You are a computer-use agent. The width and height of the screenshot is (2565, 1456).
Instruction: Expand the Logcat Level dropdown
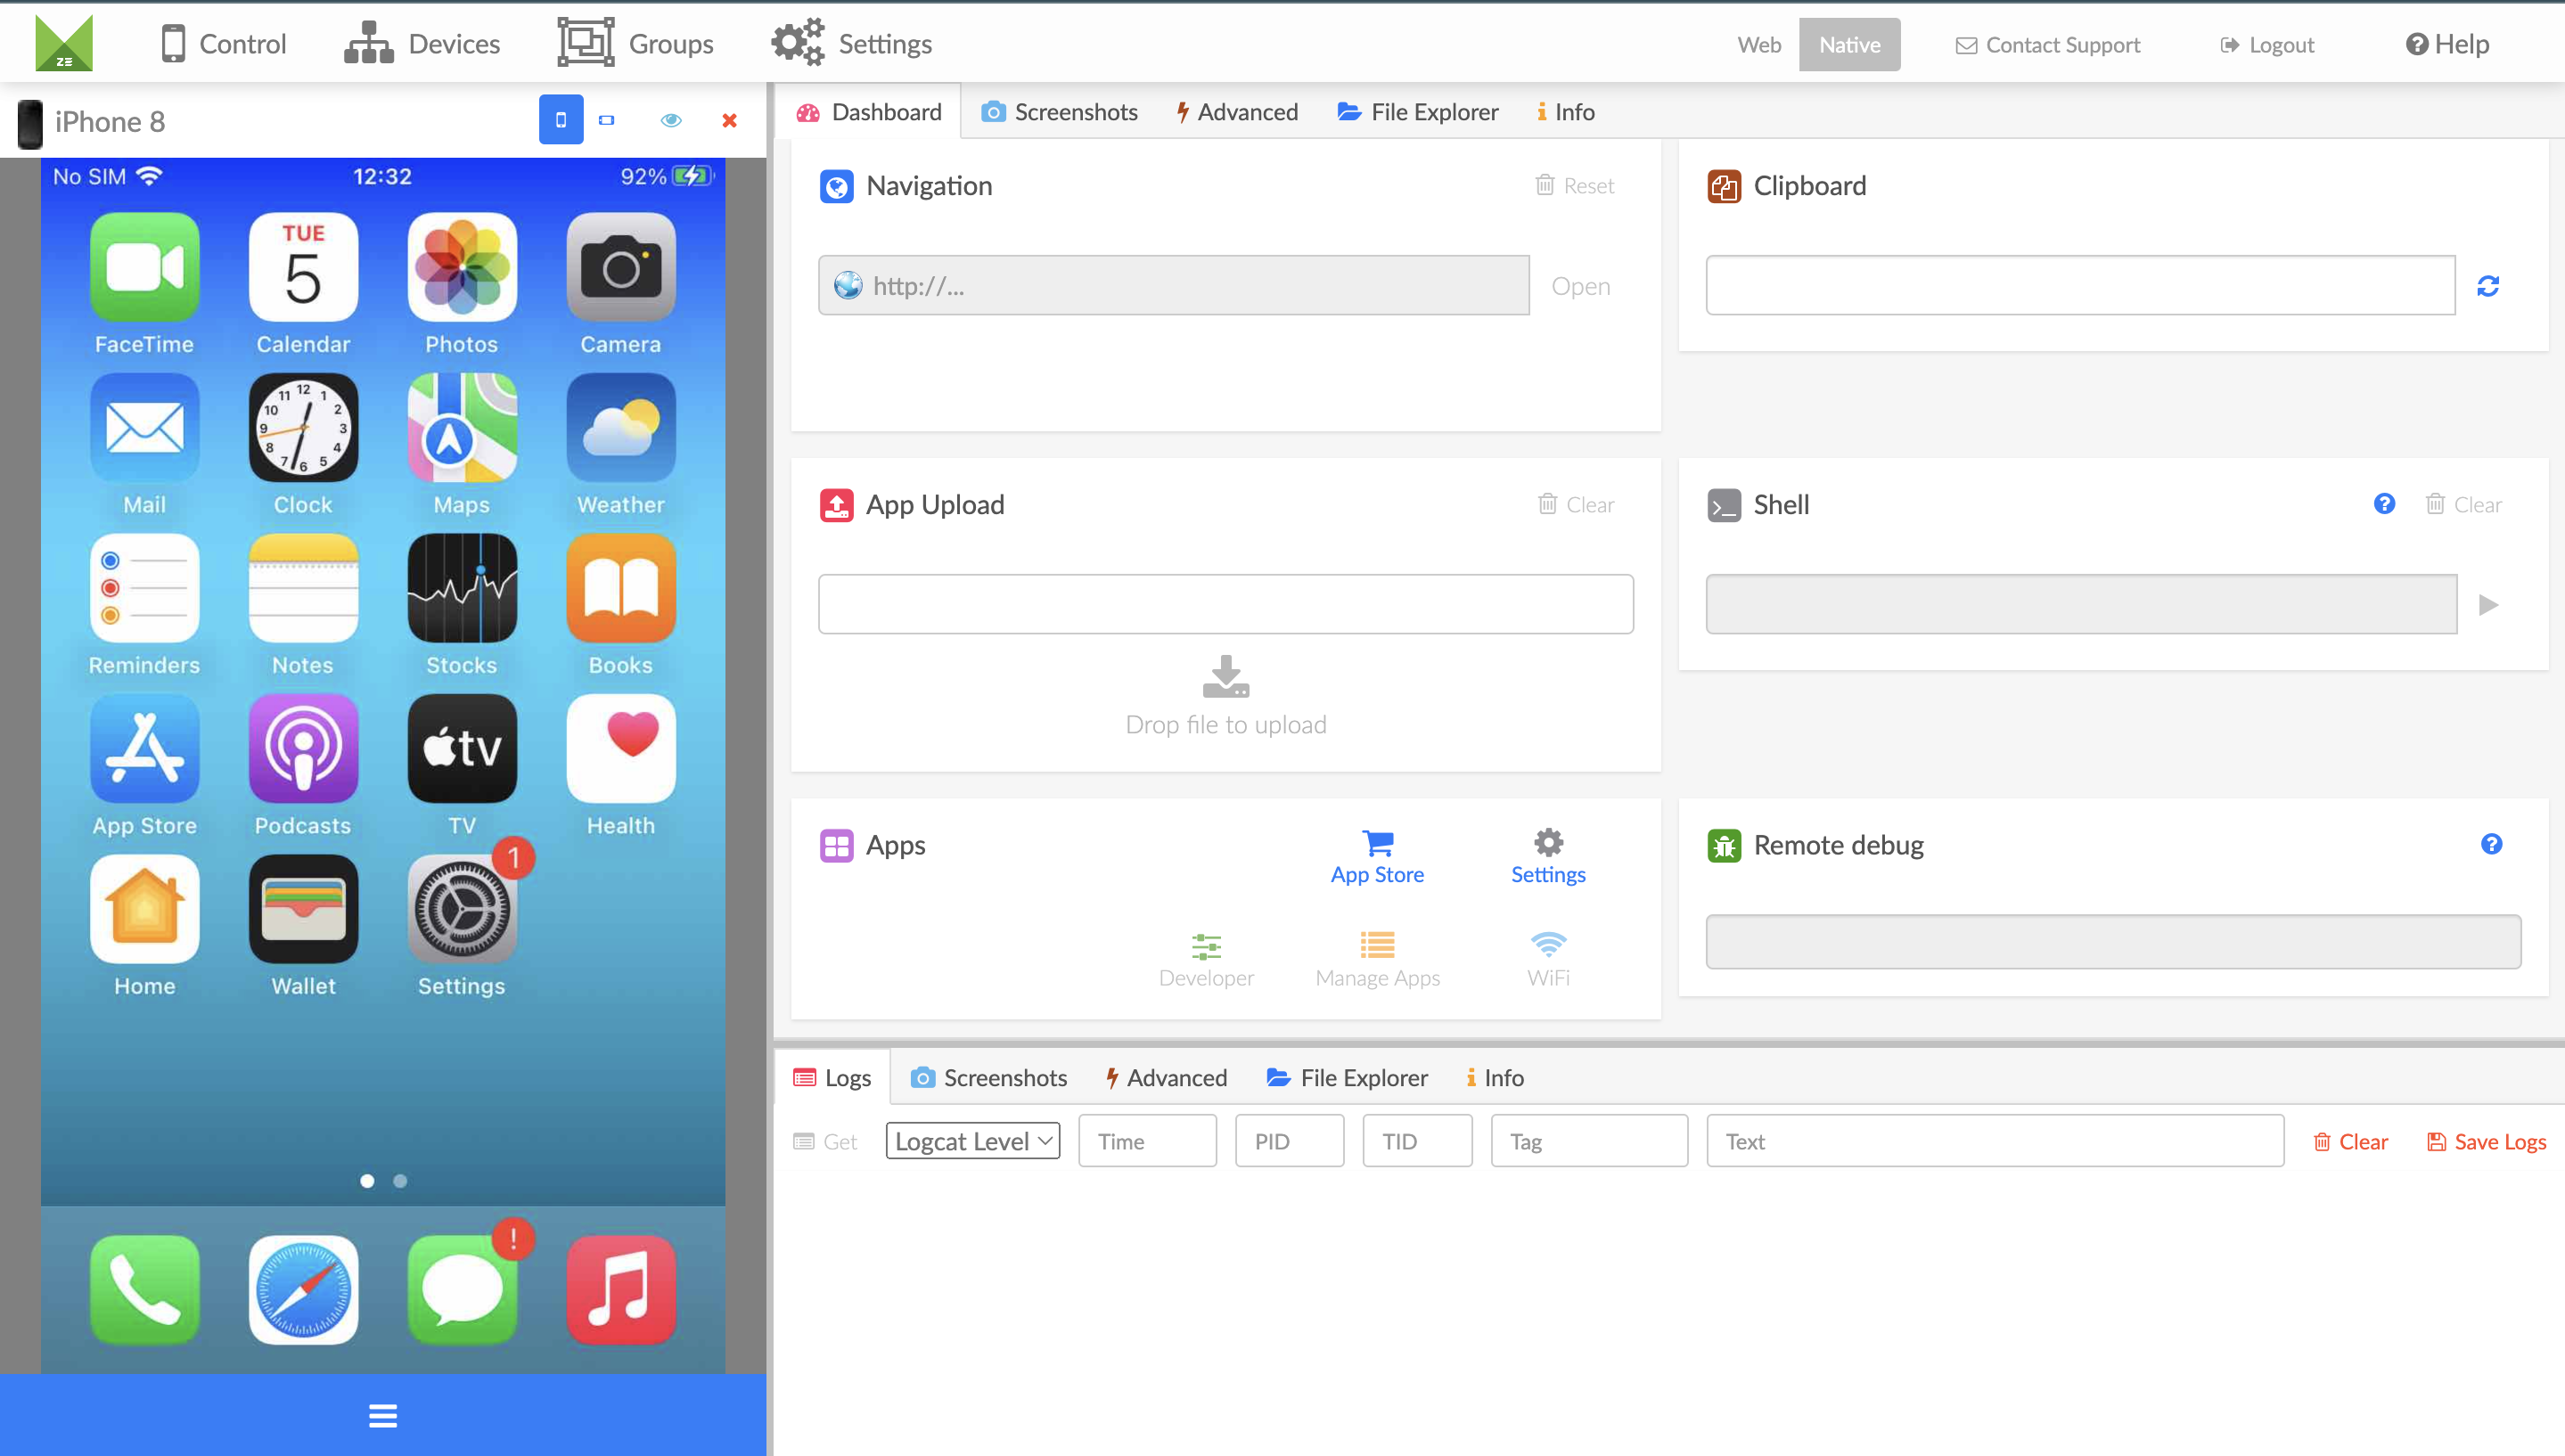coord(973,1140)
